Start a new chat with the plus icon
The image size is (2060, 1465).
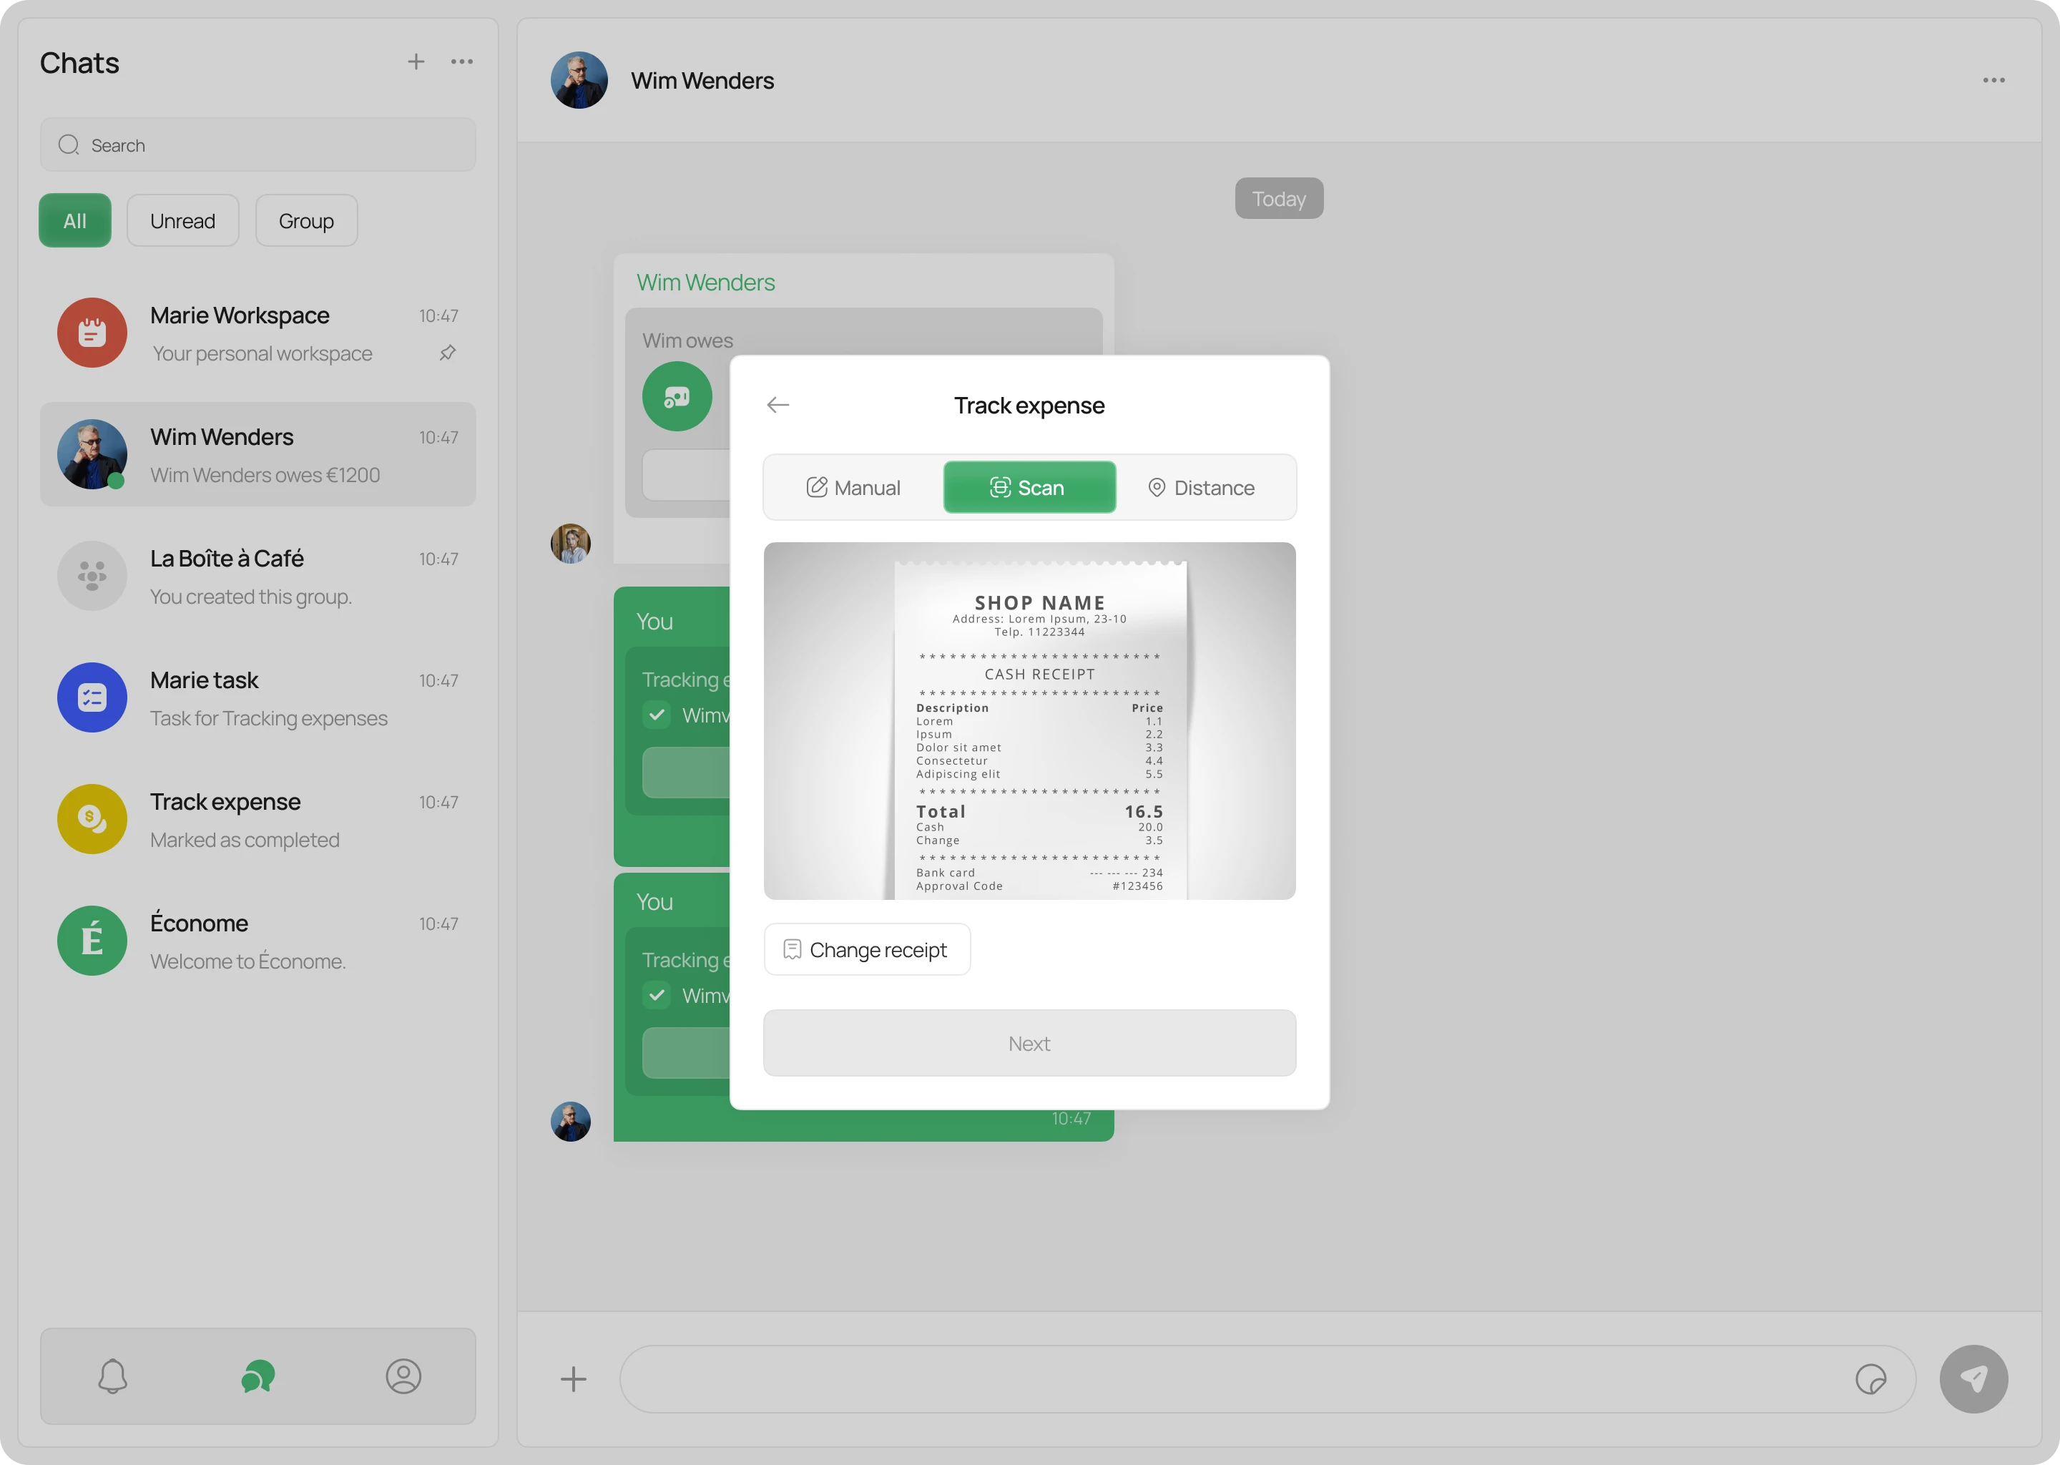(415, 62)
